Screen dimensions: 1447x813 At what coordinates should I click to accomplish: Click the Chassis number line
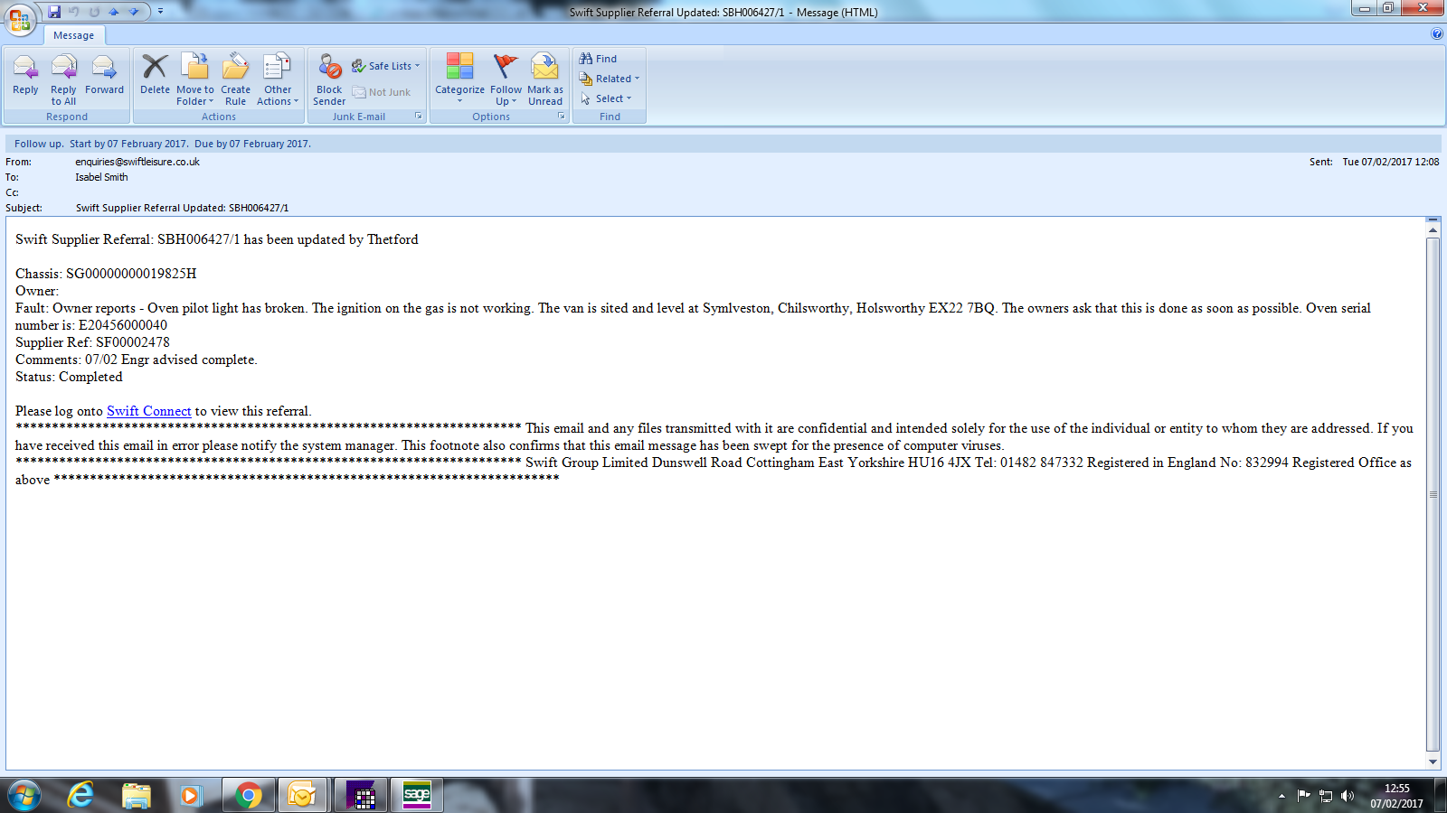[106, 274]
